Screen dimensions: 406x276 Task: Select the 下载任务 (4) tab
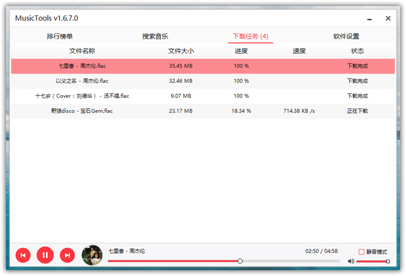point(251,36)
